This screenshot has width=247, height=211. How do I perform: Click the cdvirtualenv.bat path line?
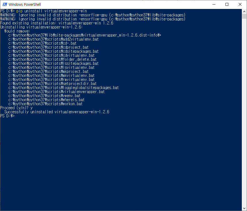point(51,55)
